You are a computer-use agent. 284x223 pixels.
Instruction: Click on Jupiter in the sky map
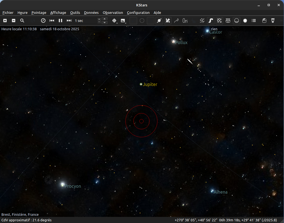click(141, 84)
